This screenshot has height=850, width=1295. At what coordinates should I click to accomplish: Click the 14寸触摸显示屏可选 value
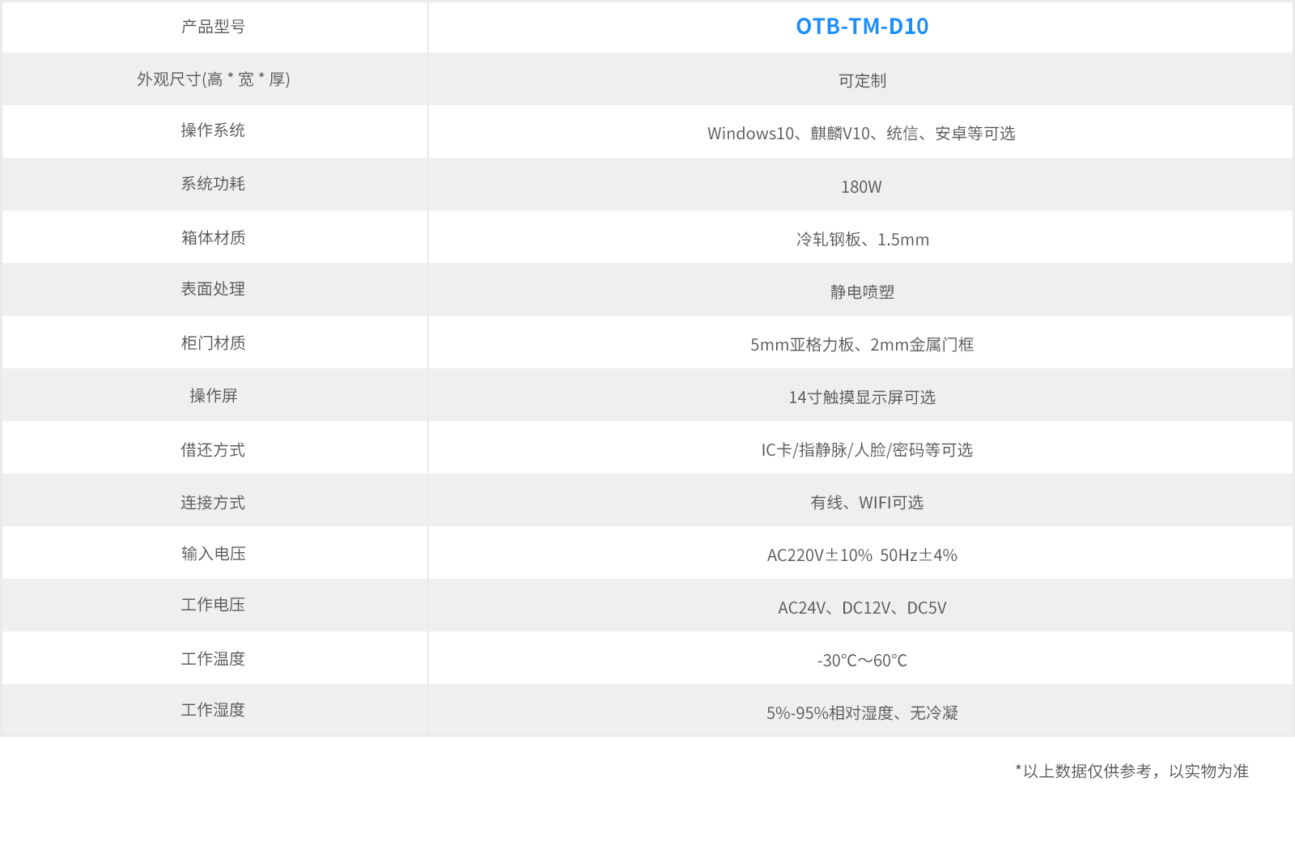(x=862, y=397)
